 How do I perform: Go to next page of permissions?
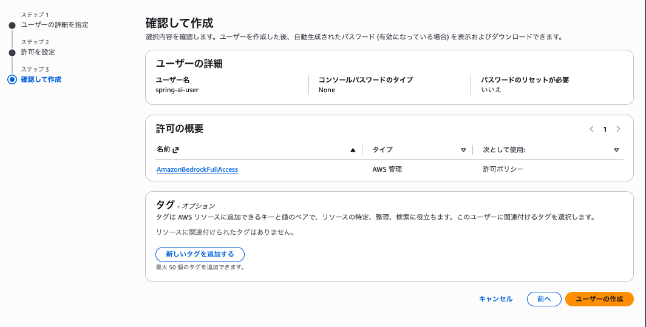(618, 129)
